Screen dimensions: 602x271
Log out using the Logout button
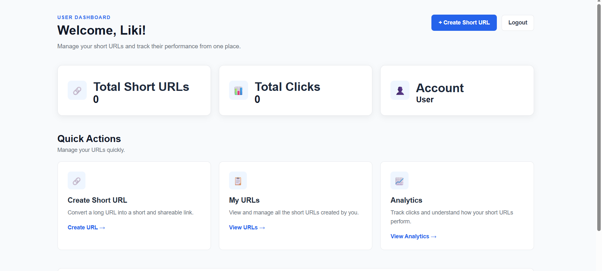[x=517, y=23]
